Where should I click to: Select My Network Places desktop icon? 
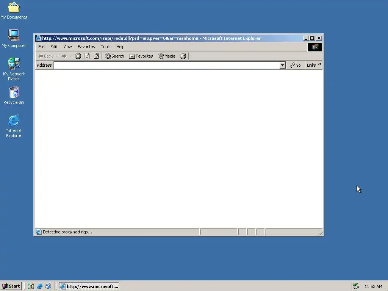(14, 69)
